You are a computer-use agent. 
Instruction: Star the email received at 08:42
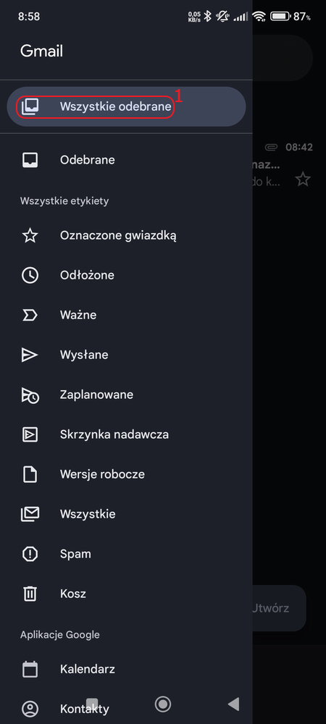point(303,179)
